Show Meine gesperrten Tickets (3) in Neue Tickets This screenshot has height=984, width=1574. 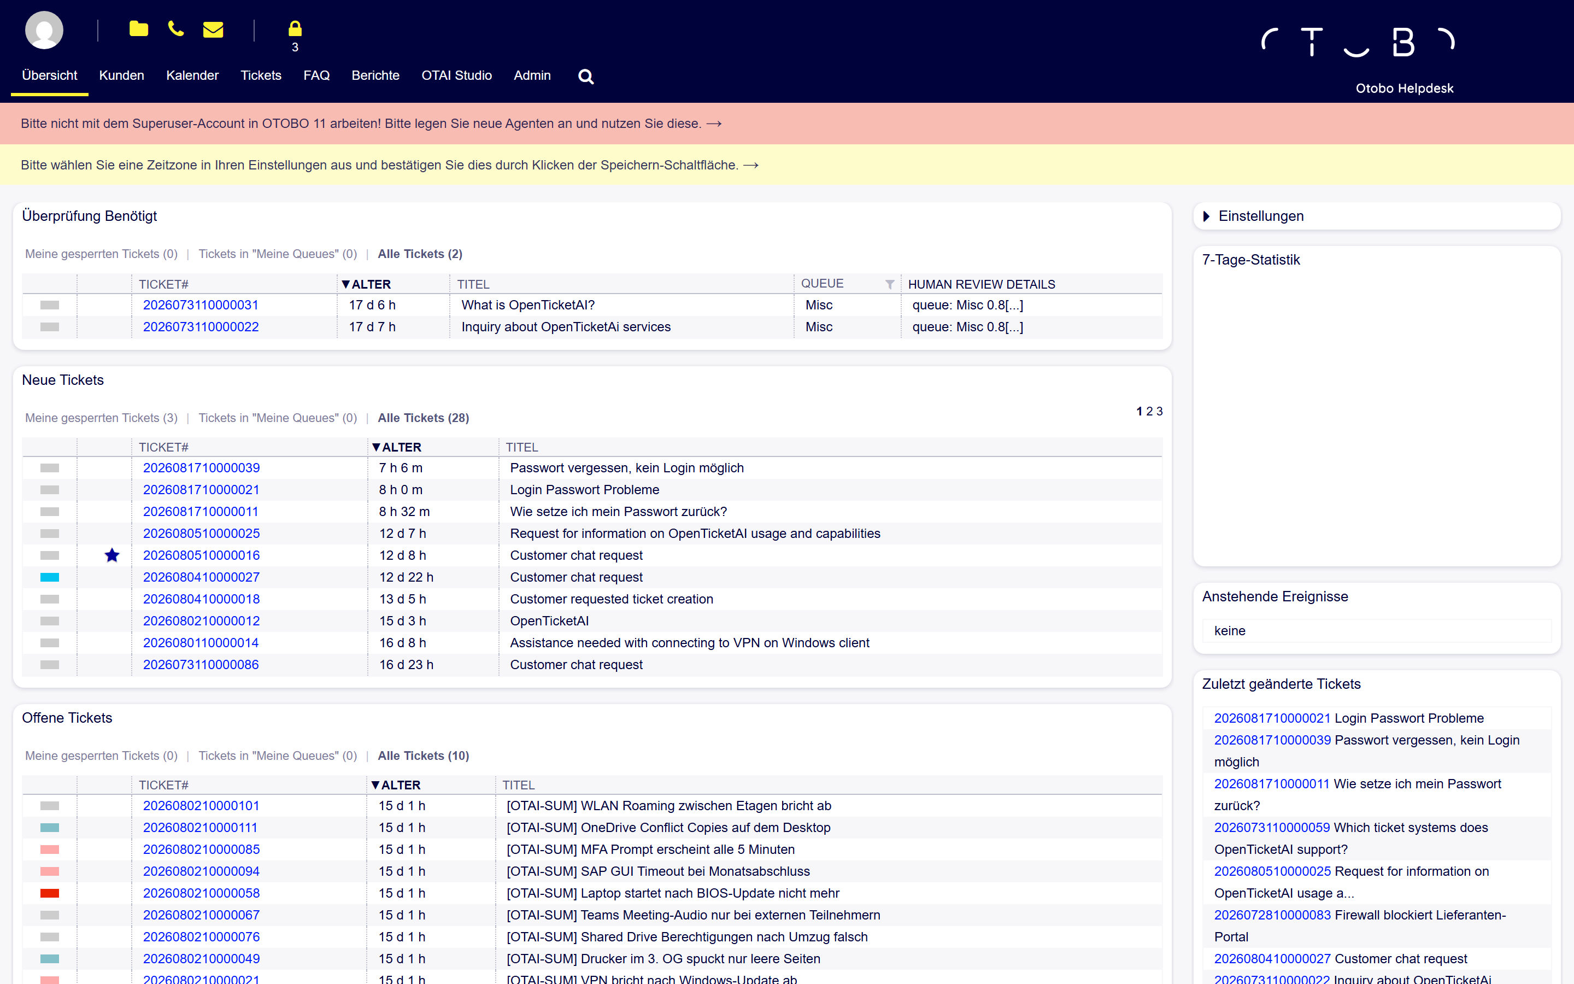coord(102,418)
